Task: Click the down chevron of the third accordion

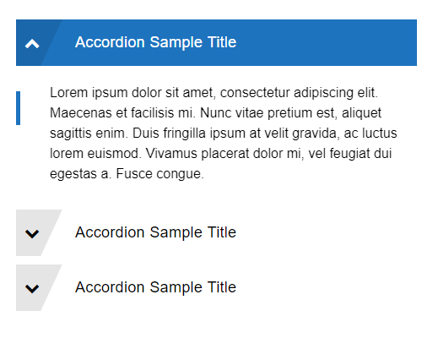Action: pos(32,289)
